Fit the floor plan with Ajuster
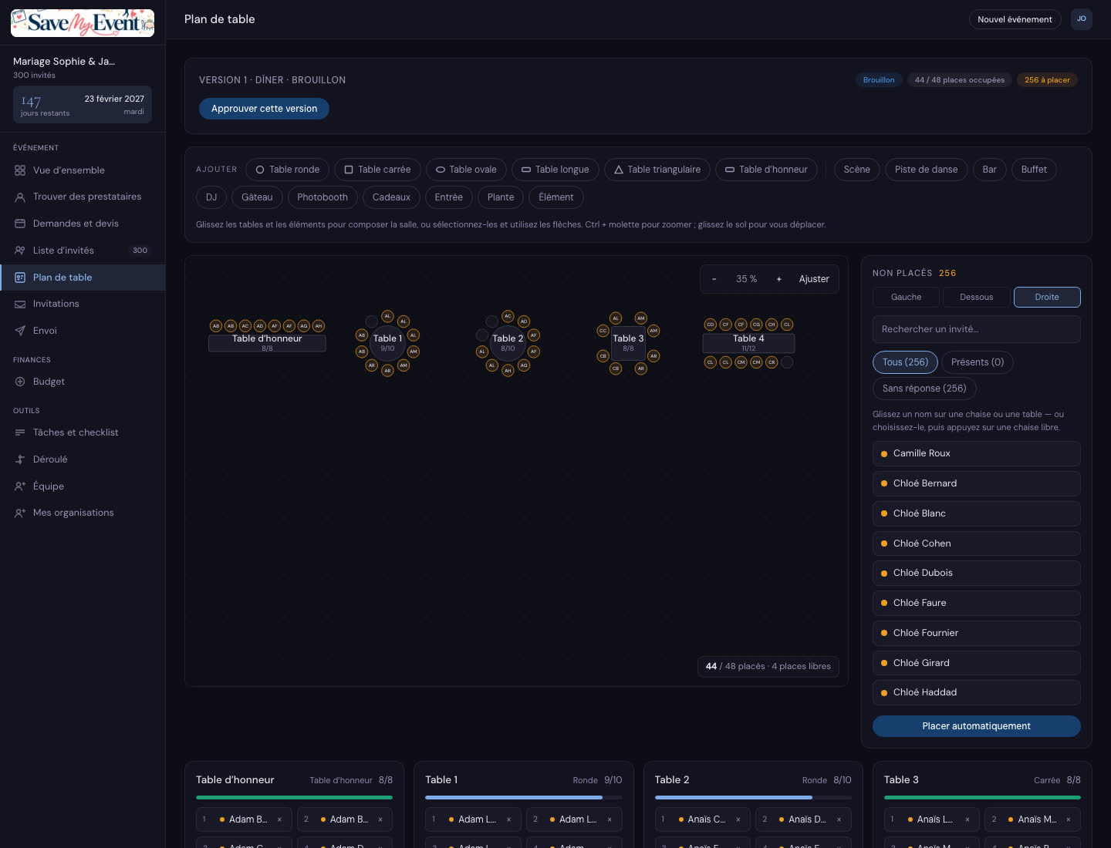This screenshot has height=848, width=1111. coord(814,279)
